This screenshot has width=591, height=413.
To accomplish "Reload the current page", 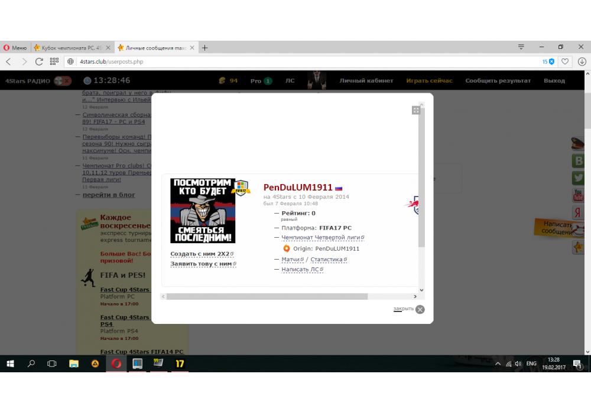I will (x=39, y=61).
